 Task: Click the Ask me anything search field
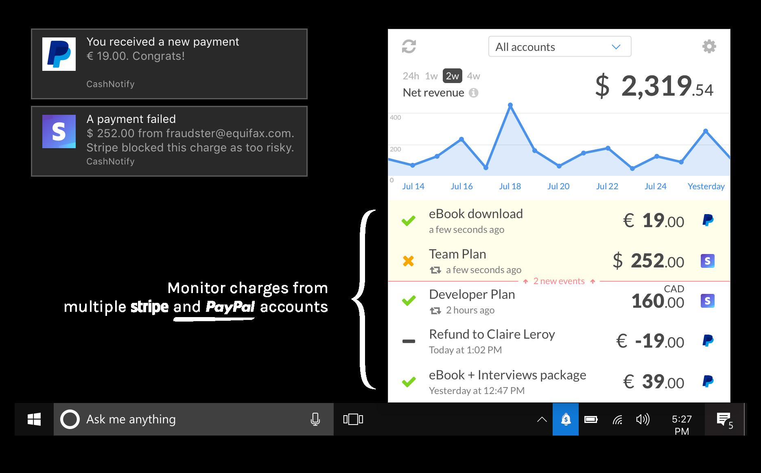pyautogui.click(x=194, y=419)
